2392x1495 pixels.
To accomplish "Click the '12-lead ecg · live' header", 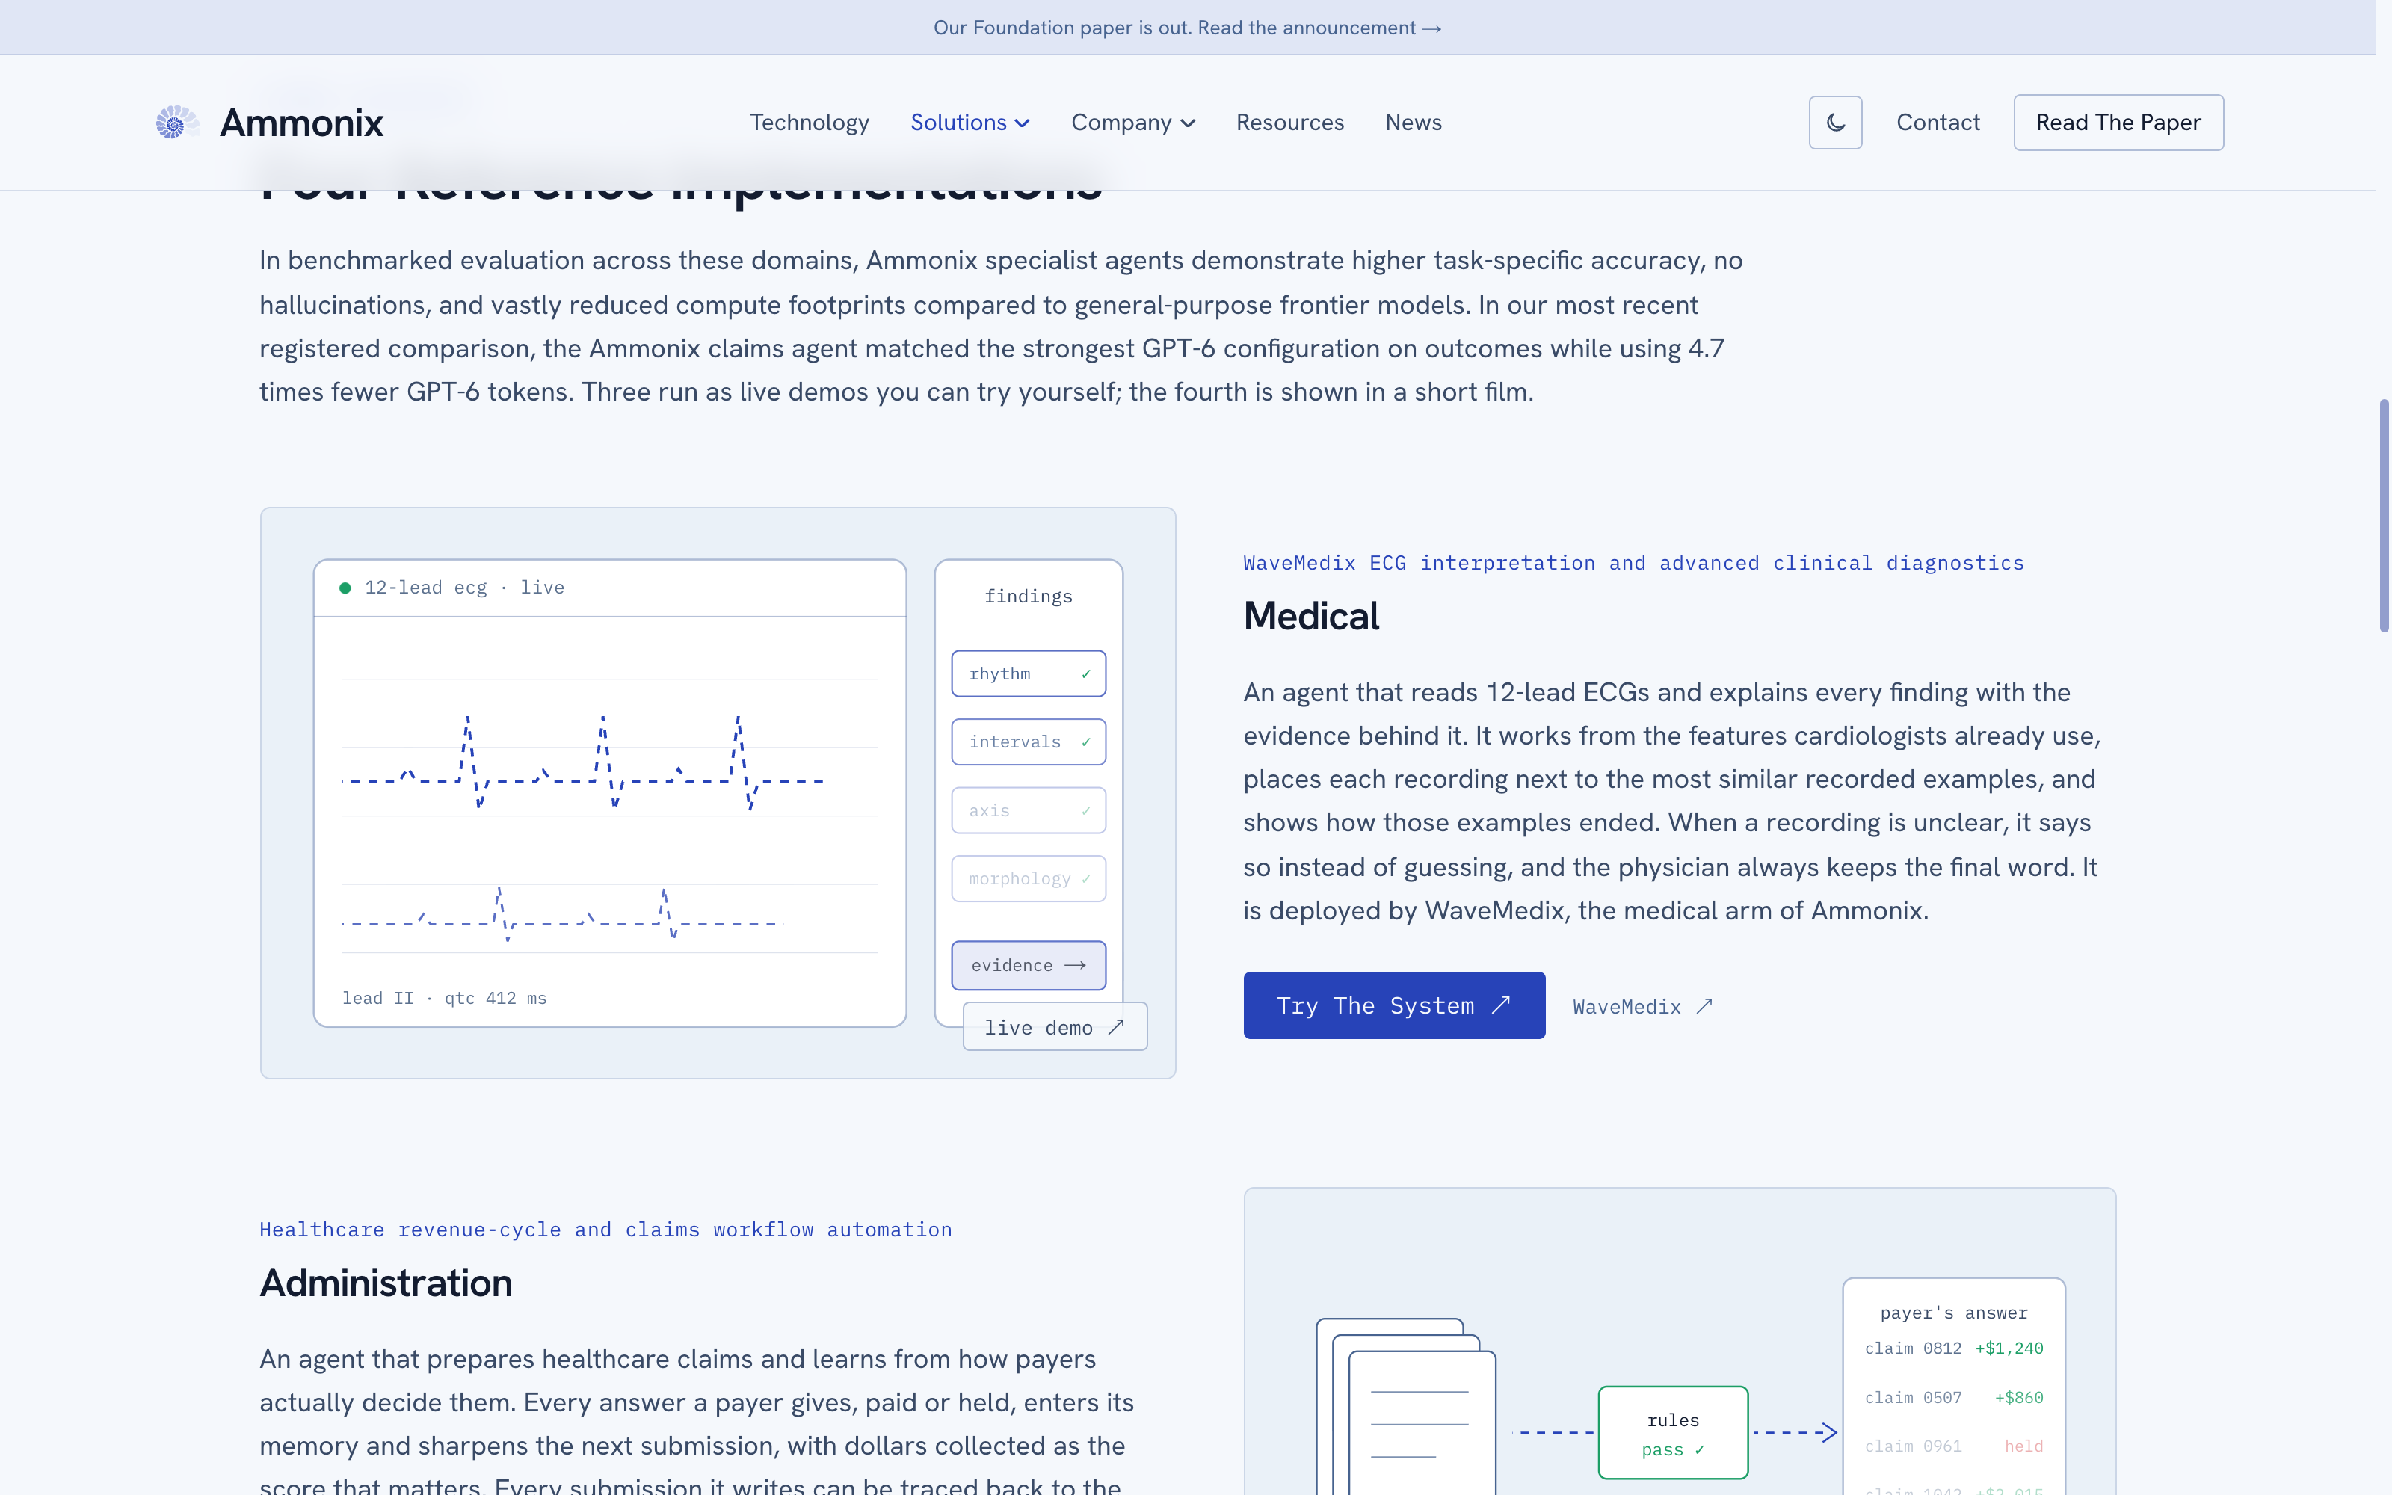I will pos(464,588).
